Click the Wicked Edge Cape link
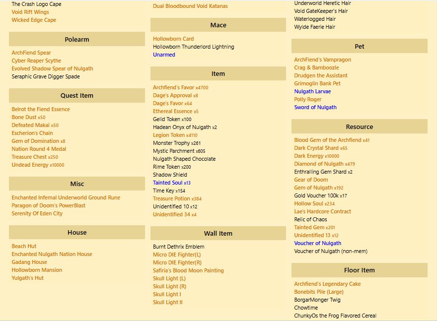 coord(34,20)
